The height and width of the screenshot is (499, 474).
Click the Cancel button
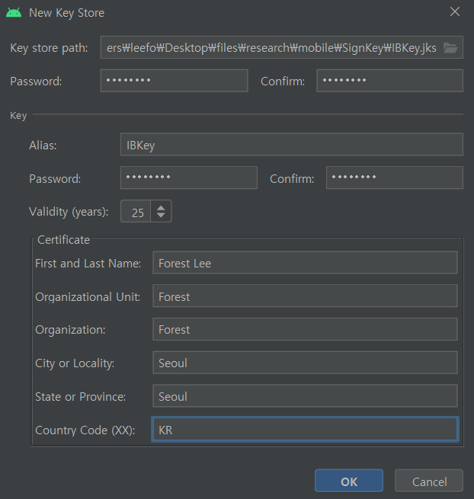point(429,481)
